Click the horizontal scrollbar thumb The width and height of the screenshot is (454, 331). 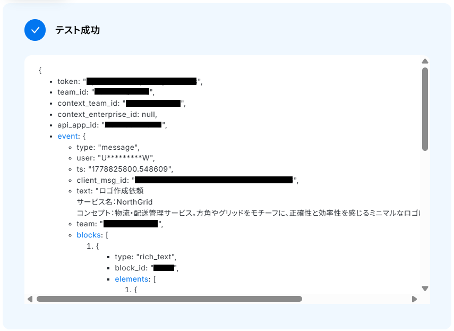coord(169,299)
